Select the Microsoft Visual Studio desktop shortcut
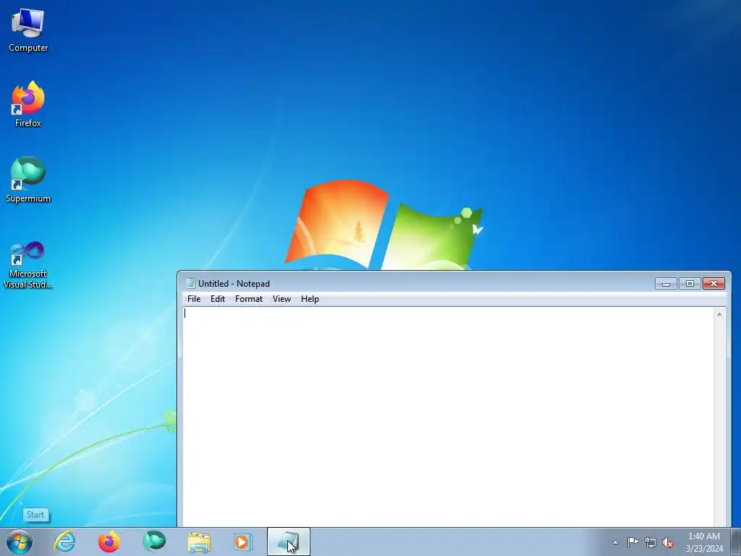The height and width of the screenshot is (556, 741). coord(28,265)
